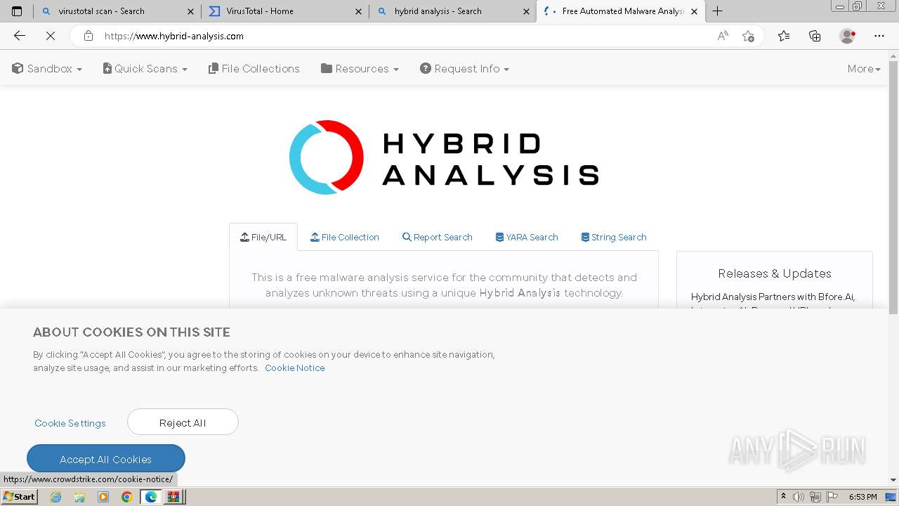Select the File Collection tab
The image size is (899, 506).
coord(345,237)
